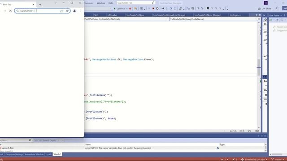Click the Restart debugging circular arrow
The image size is (287, 161).
coord(157,8)
